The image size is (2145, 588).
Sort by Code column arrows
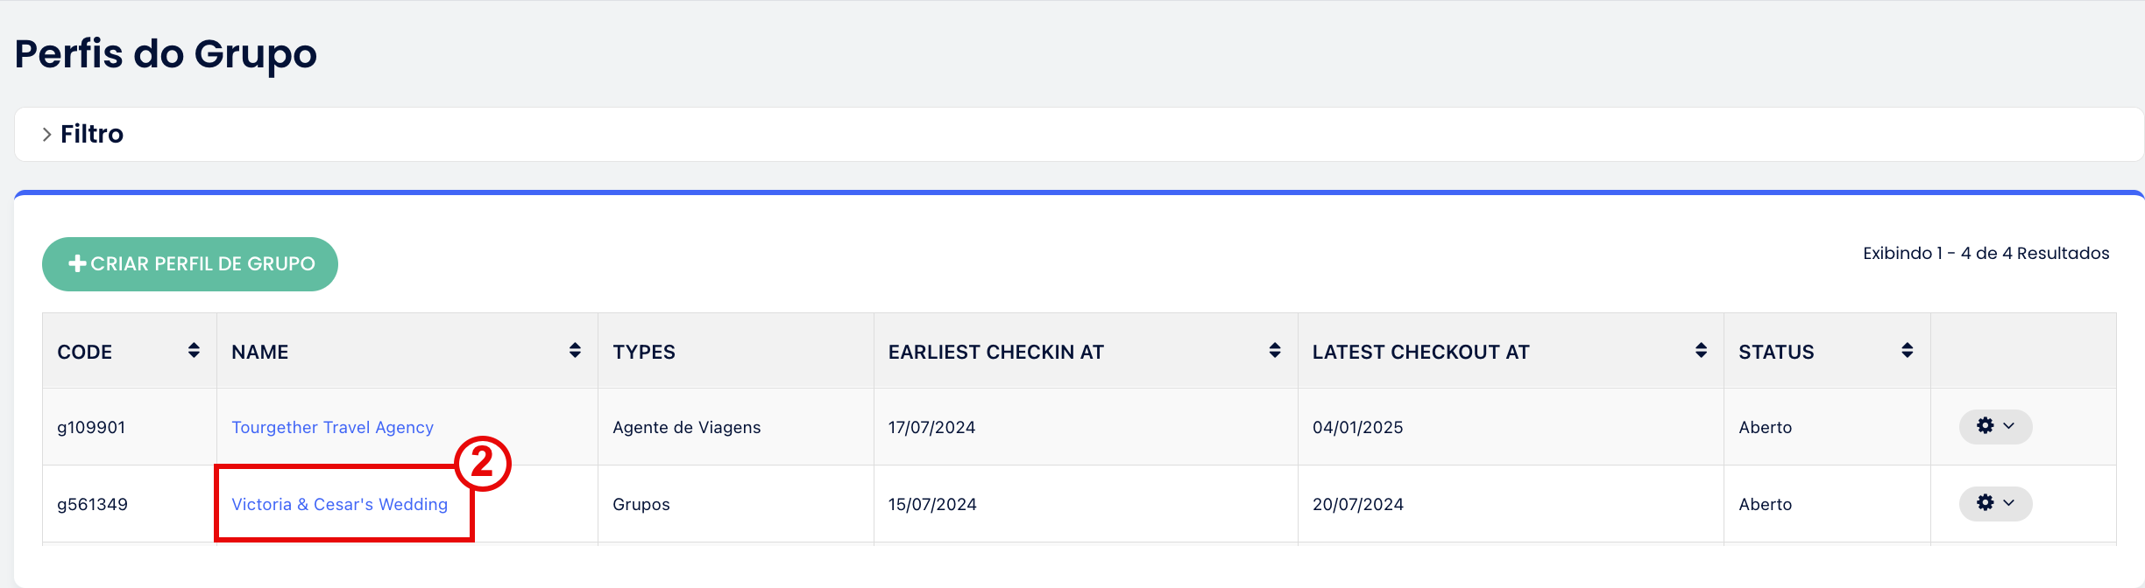tap(194, 351)
